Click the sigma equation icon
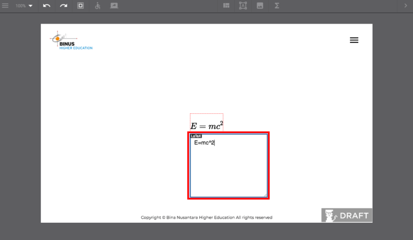 pyautogui.click(x=277, y=5)
